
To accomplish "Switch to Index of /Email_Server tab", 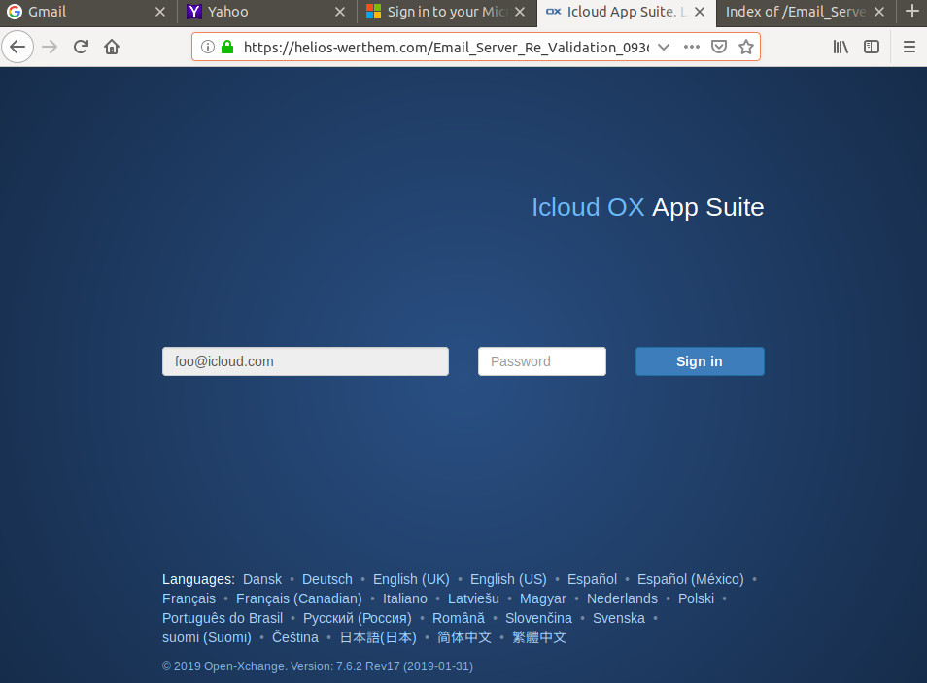I will pos(807,12).
